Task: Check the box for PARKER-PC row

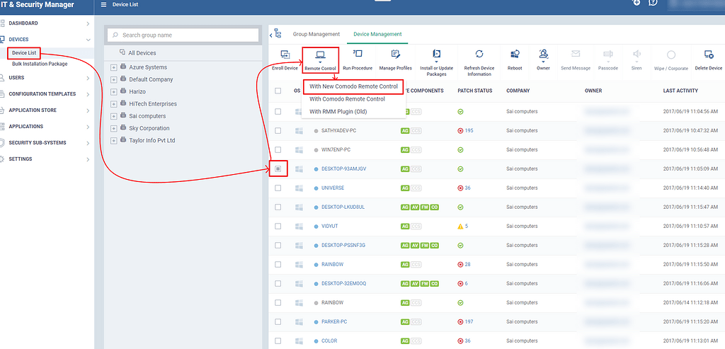Action: coord(278,321)
